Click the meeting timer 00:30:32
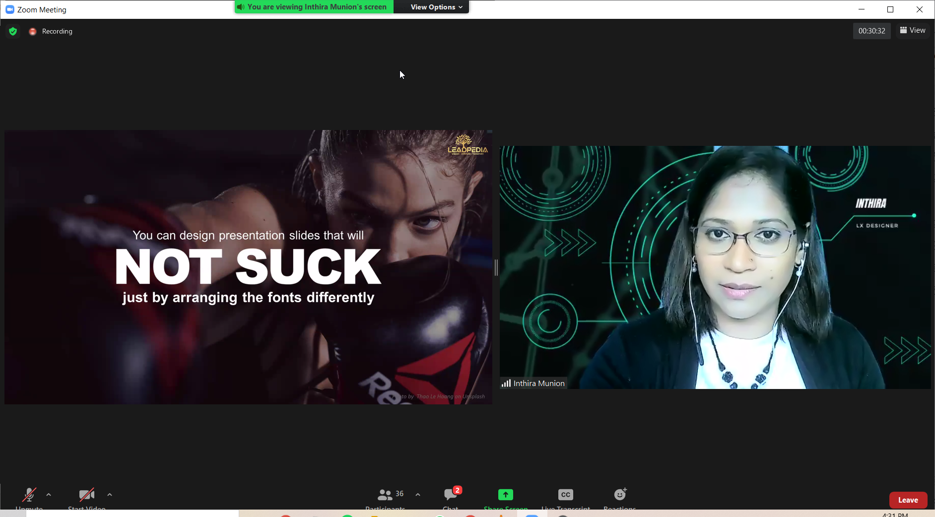This screenshot has height=517, width=935. pyautogui.click(x=872, y=31)
